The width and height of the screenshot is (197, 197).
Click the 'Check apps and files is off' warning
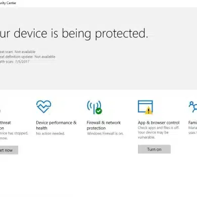coord(159,128)
